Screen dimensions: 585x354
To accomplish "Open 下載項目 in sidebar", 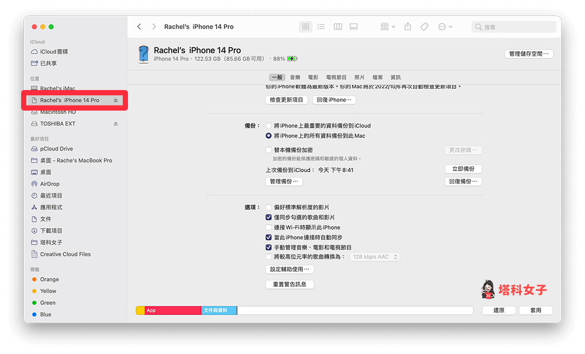I will (x=51, y=231).
